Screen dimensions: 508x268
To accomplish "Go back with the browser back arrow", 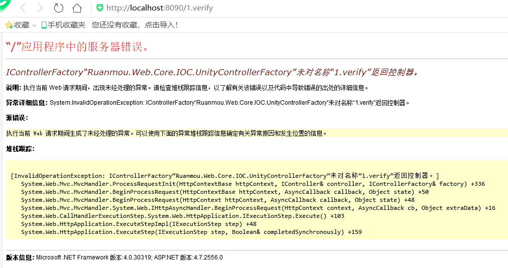I will tap(23, 8).
